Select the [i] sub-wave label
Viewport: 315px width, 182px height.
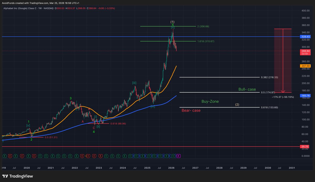pos(96,116)
